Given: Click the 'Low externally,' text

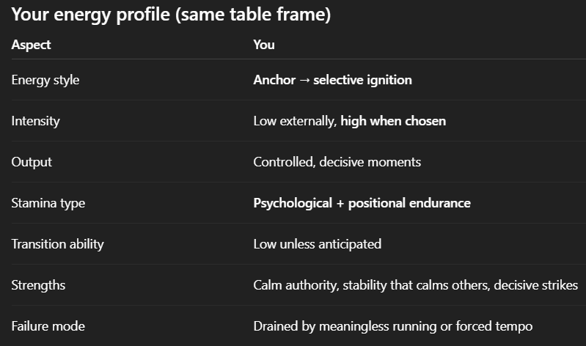Looking at the screenshot, I should (296, 121).
